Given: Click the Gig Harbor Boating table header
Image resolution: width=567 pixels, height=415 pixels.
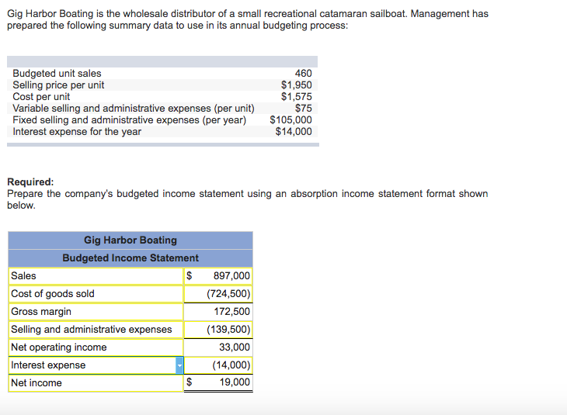Looking at the screenshot, I should tap(130, 240).
